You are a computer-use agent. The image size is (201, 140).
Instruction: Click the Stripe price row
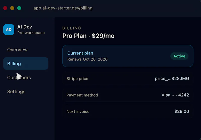tap(128, 79)
